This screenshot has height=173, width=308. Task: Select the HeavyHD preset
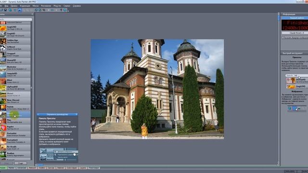pyautogui.click(x=15, y=62)
